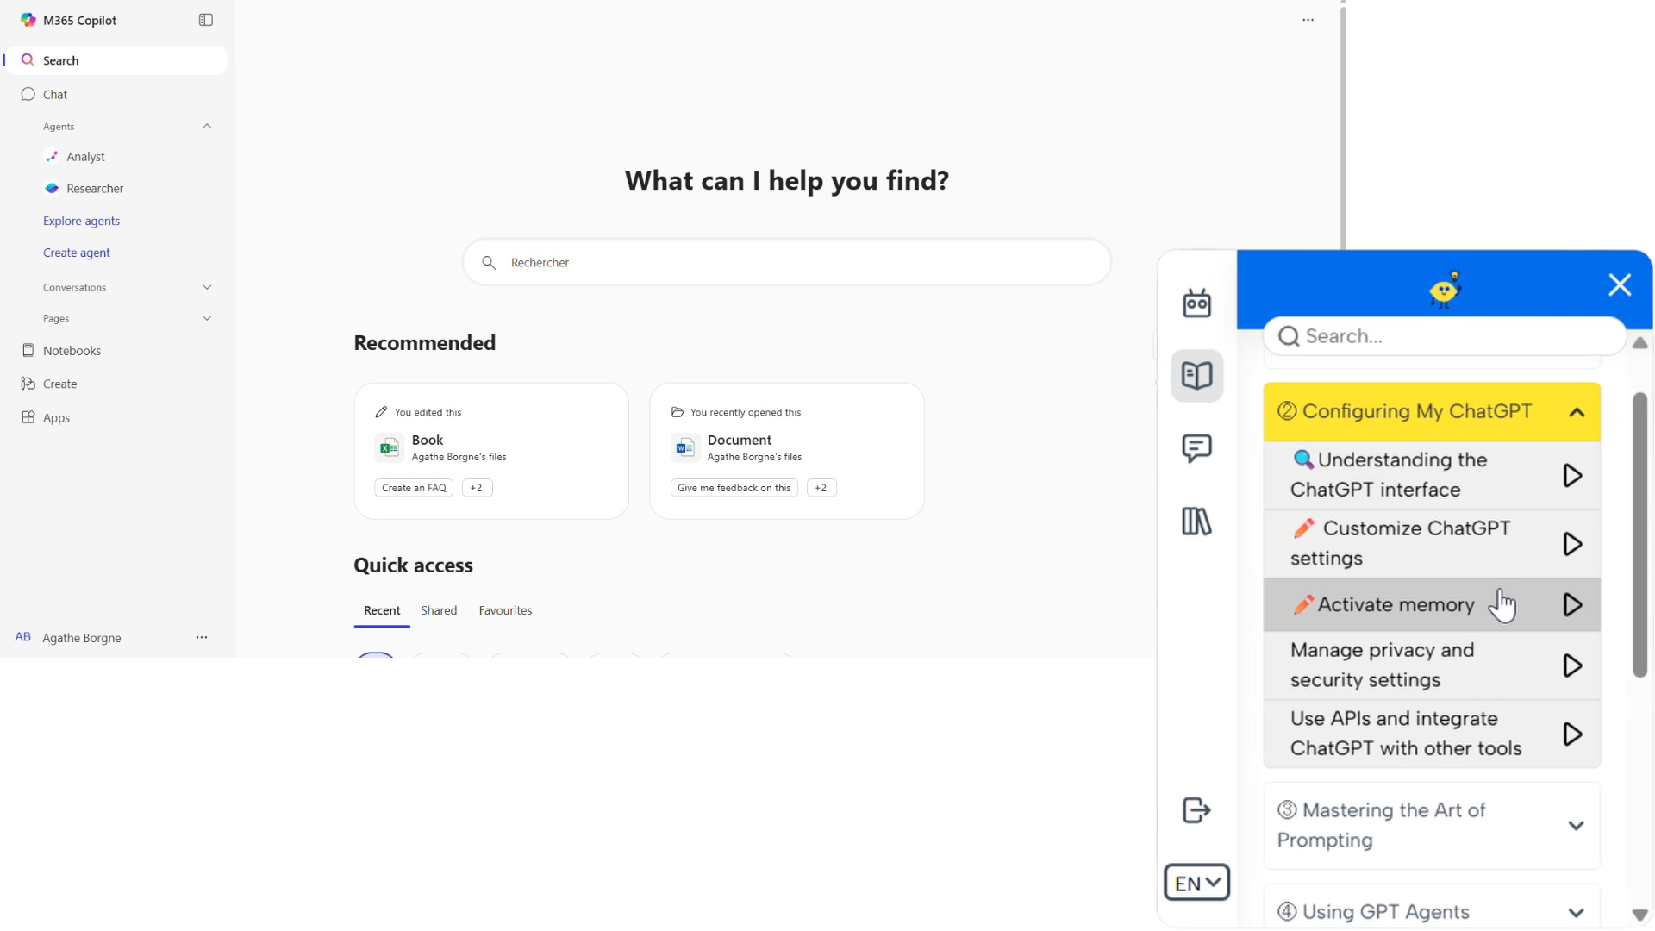Click the Analyst agent icon

pos(52,156)
